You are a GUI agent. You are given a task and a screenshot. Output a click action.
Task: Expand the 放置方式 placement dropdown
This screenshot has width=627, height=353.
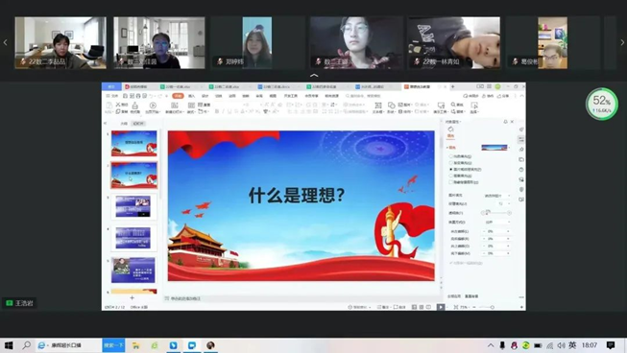pos(497,222)
